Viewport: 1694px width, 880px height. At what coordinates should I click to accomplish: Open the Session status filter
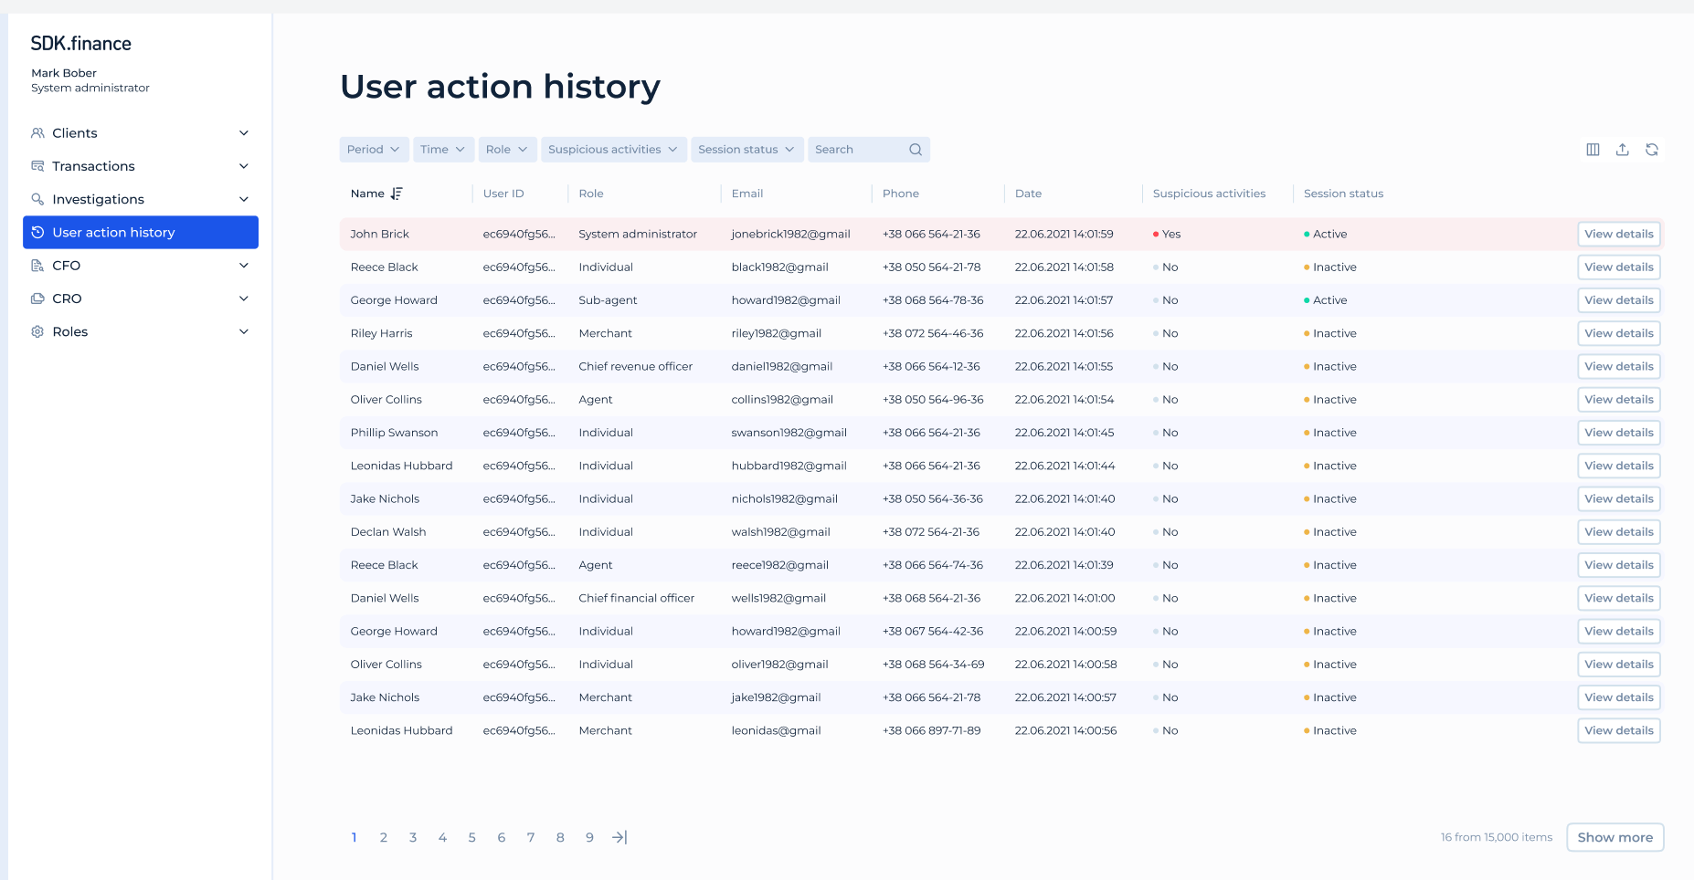pos(746,149)
